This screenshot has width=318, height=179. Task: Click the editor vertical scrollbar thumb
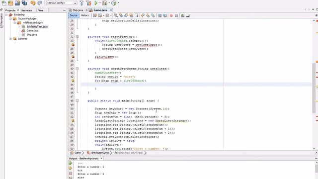pos(314,89)
